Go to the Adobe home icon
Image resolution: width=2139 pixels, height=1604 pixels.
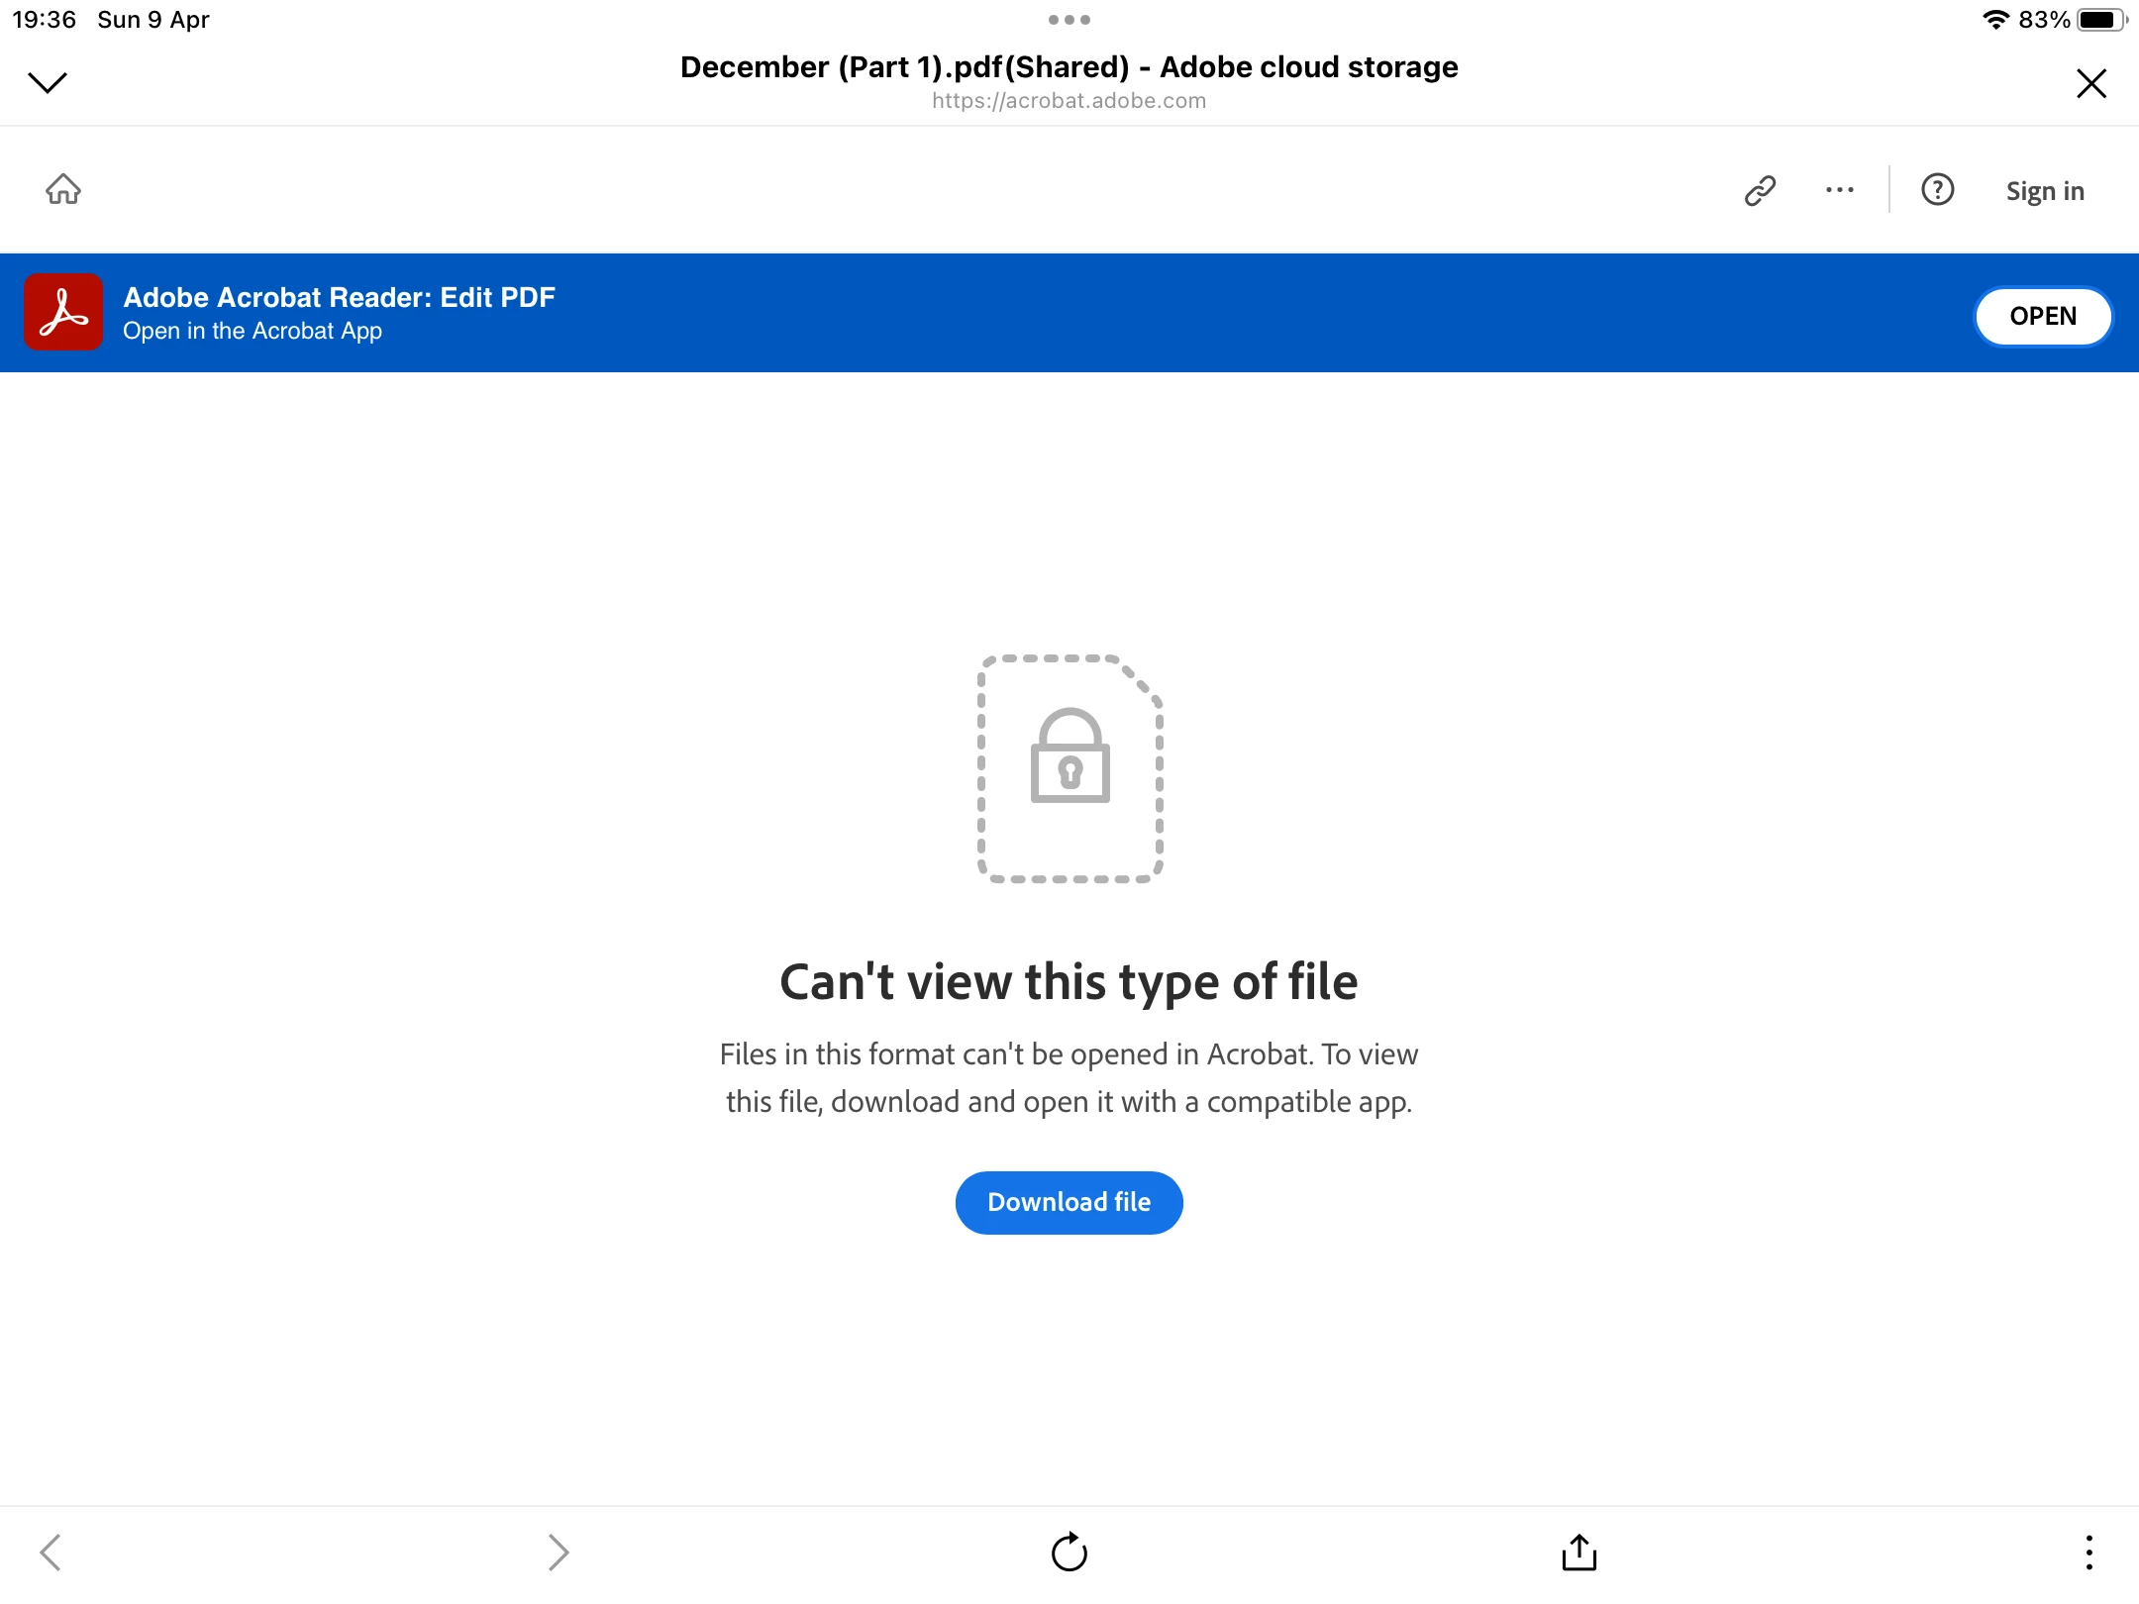(x=63, y=189)
